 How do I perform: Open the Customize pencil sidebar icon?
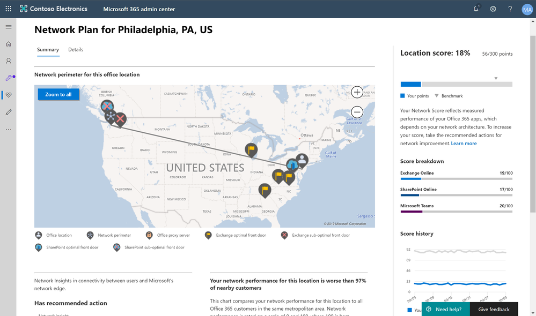coord(9,112)
